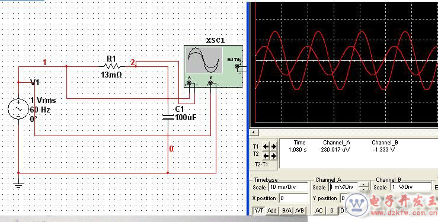
Task: Select the C1 capacitor symbol
Action: point(168,117)
